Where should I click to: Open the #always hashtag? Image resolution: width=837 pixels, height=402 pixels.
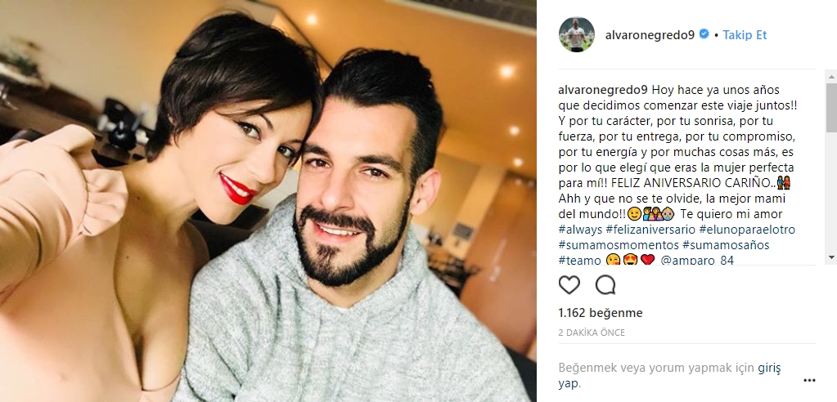[x=580, y=230]
